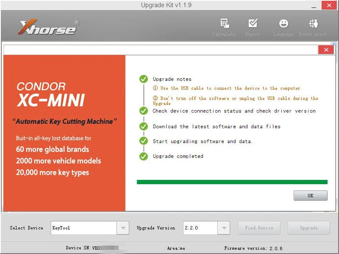The image size is (339, 254).
Task: Open the Calculate tool icon
Action: pos(225,23)
